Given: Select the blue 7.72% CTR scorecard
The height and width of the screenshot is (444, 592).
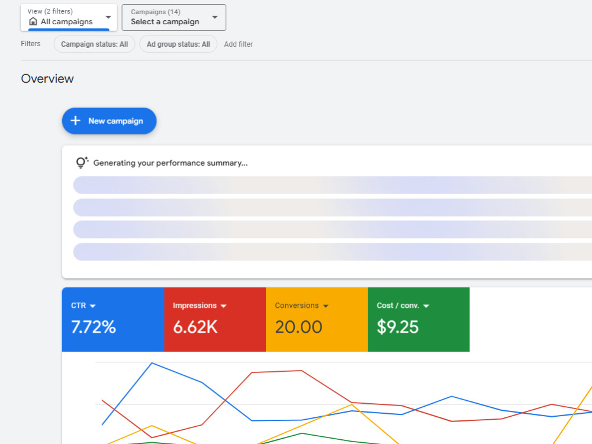Looking at the screenshot, I should 113,320.
